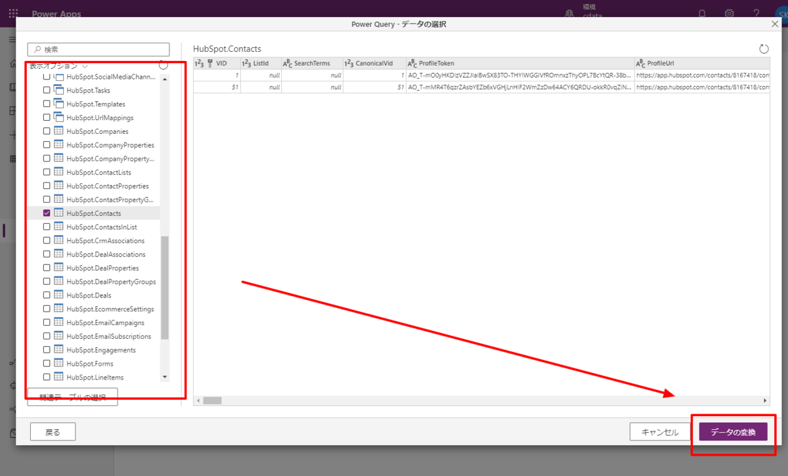Click the HubSpot.ContactLists table icon
This screenshot has height=476, width=788.
(58, 172)
